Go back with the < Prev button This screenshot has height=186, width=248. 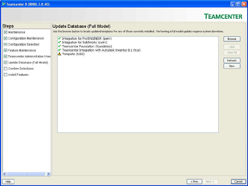tap(194, 182)
